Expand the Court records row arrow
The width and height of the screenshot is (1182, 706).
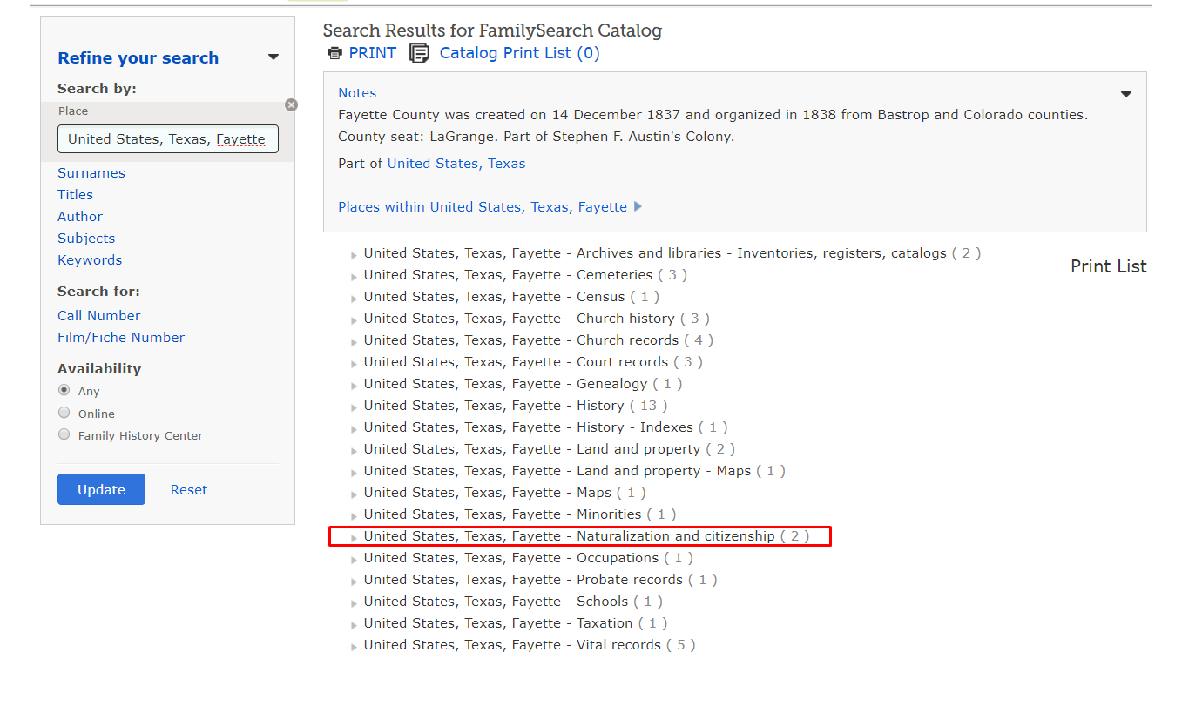click(x=354, y=364)
